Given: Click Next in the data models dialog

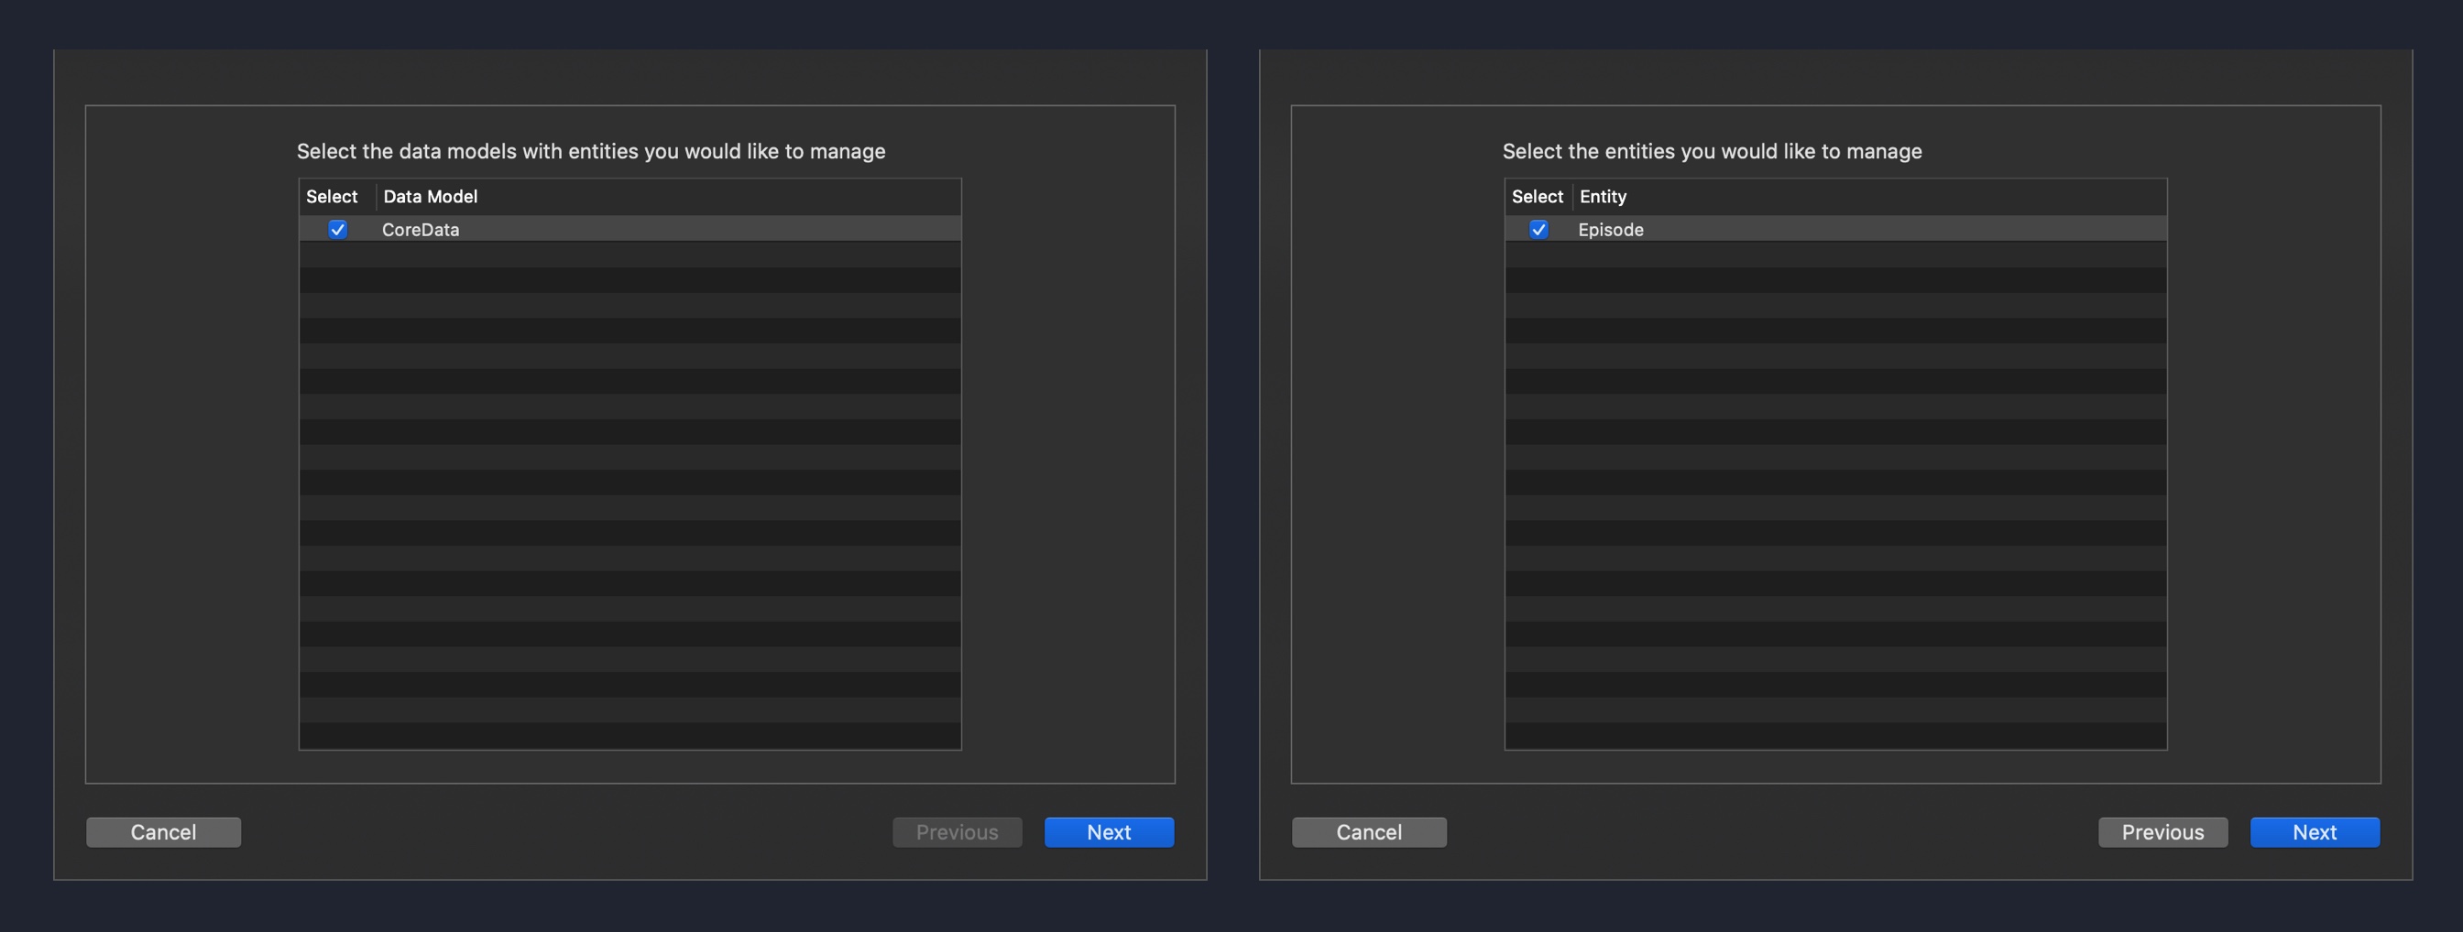Looking at the screenshot, I should point(1109,831).
